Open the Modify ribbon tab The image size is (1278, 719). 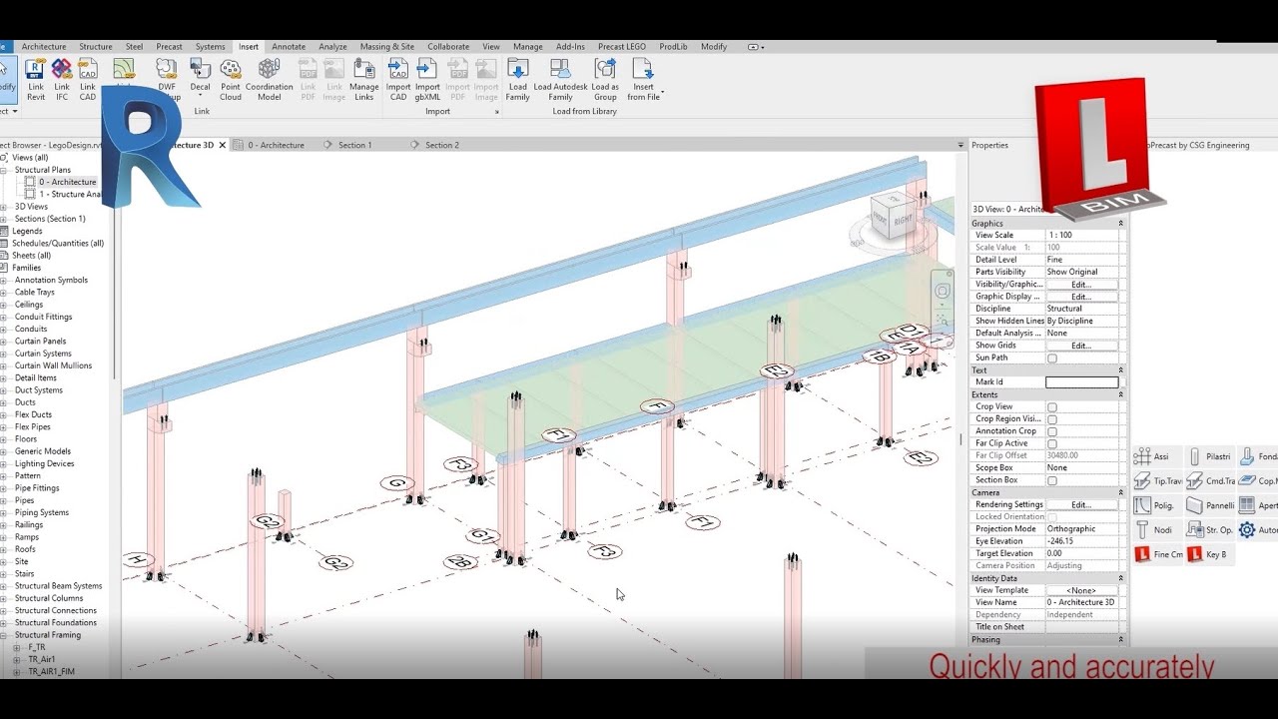click(714, 47)
